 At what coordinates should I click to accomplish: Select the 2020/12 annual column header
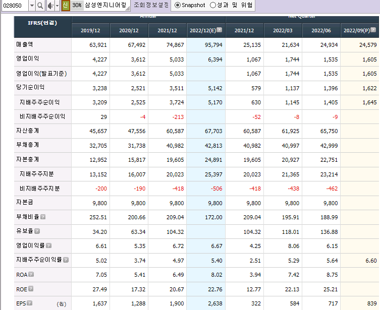coord(129,30)
